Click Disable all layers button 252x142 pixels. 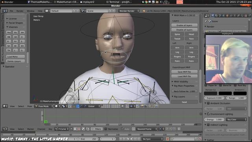(184, 30)
